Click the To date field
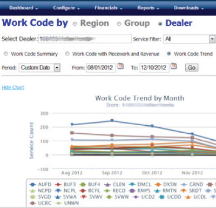This screenshot has width=216, height=208. point(154,68)
